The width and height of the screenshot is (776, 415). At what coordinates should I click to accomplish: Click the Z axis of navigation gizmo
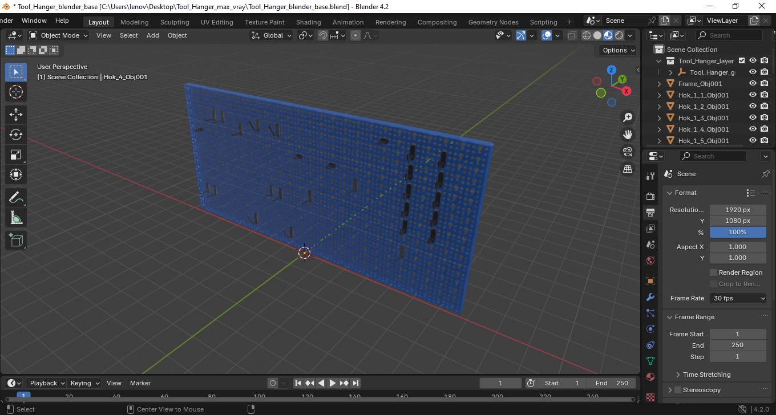click(x=612, y=70)
